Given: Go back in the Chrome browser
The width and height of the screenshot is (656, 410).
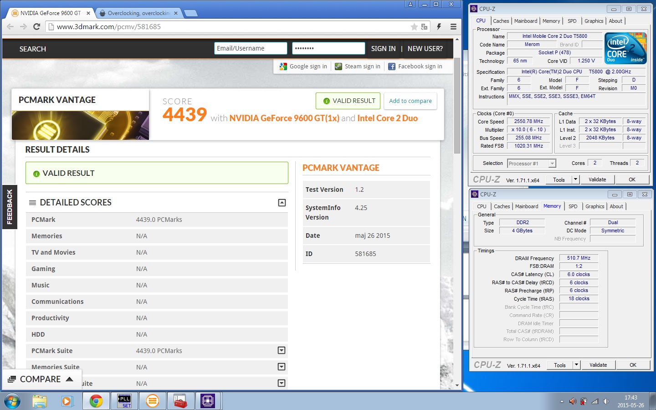Looking at the screenshot, I should [x=10, y=27].
